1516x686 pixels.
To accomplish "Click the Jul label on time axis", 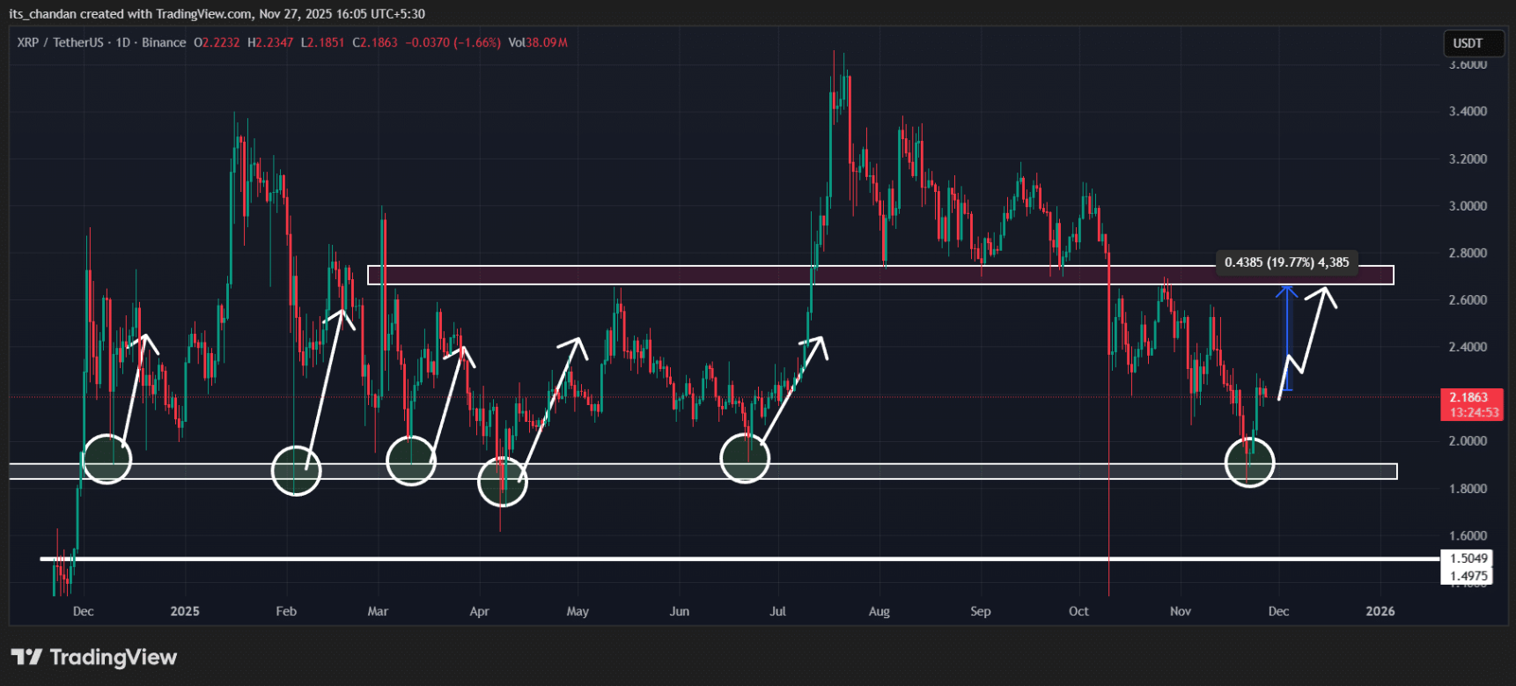I will click(x=777, y=611).
